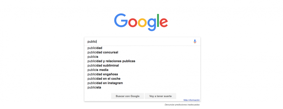
Task: Open "Denunciar predicciones inadecuadas" link
Action: coord(182,105)
